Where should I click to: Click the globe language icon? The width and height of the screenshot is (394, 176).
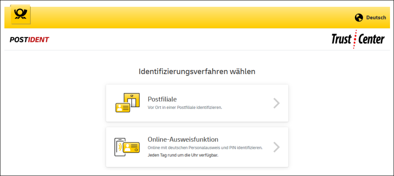[x=359, y=18]
